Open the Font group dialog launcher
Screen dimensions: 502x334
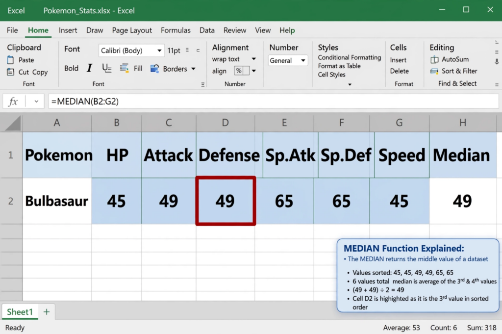pos(202,84)
